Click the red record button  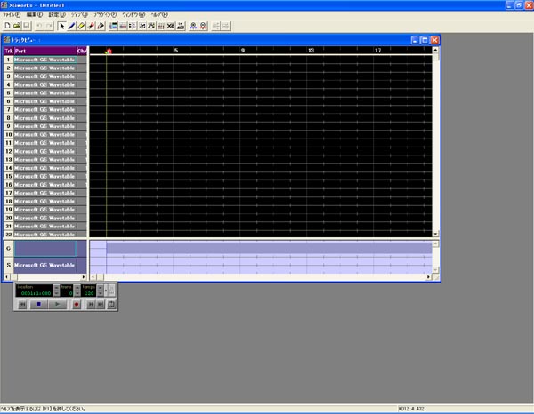click(77, 304)
